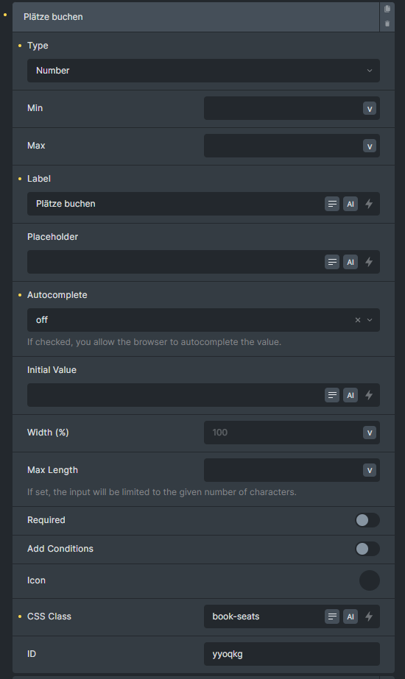Click AI icon in CSS Class field
The height and width of the screenshot is (679, 405).
pyautogui.click(x=351, y=616)
